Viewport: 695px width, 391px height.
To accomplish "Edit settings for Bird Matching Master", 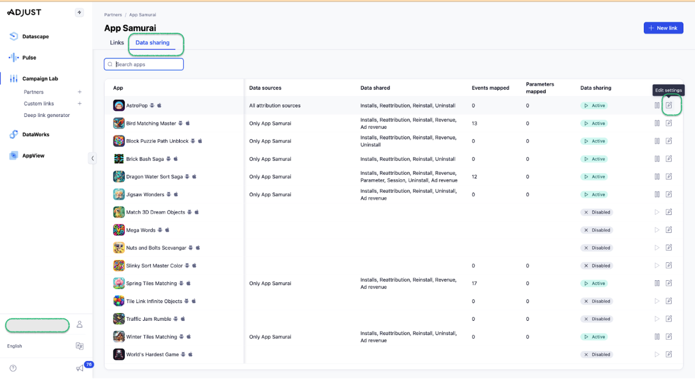I will click(669, 123).
